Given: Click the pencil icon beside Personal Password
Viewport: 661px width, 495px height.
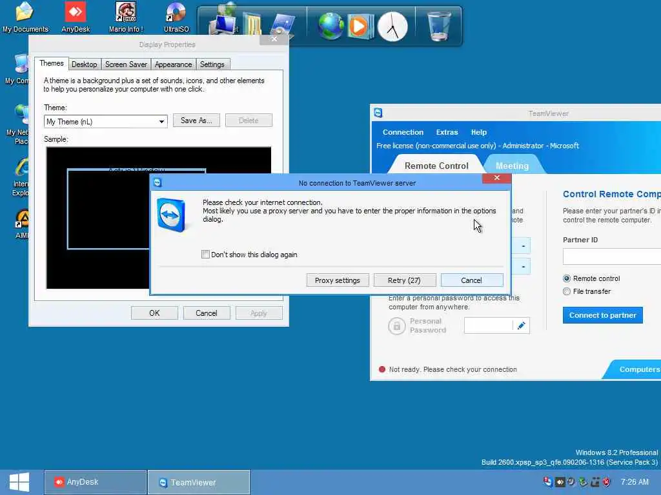Looking at the screenshot, I should coord(521,325).
